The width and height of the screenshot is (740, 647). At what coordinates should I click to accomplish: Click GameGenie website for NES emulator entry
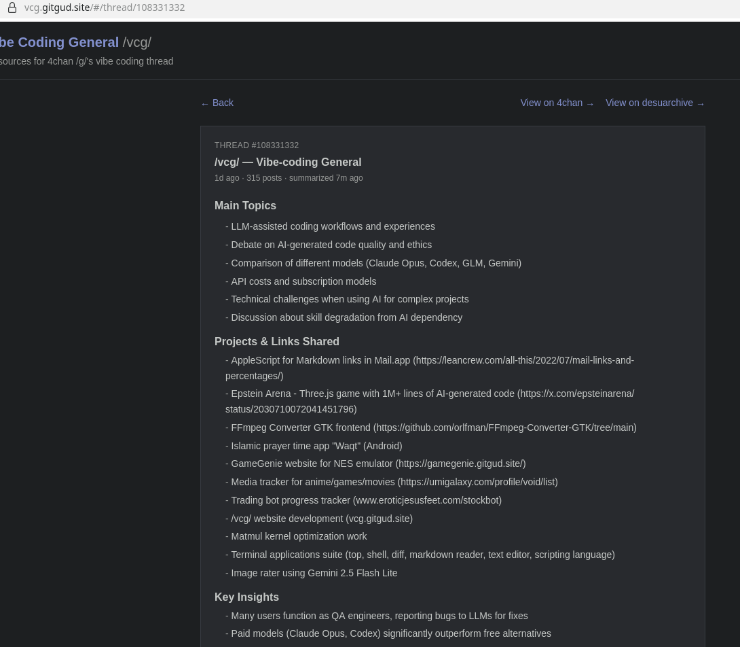375,464
